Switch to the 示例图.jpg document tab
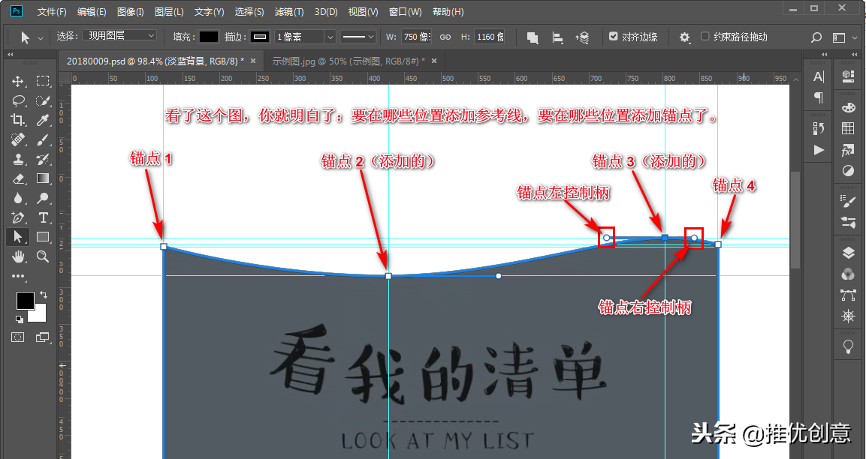The height and width of the screenshot is (459, 866). (x=349, y=61)
